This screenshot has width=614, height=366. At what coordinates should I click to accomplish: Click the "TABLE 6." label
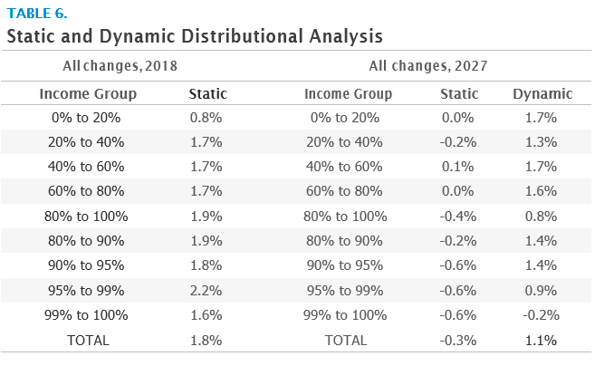36,14
